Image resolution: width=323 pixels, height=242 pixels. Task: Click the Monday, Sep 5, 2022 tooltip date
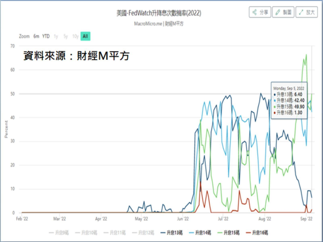click(289, 88)
